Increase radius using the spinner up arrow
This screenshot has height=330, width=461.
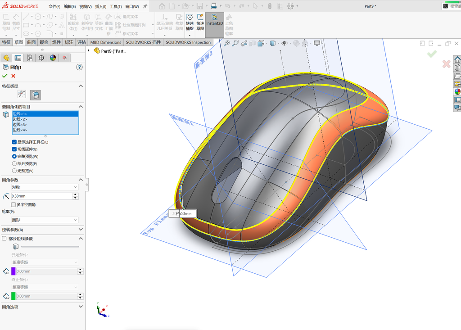76,194
